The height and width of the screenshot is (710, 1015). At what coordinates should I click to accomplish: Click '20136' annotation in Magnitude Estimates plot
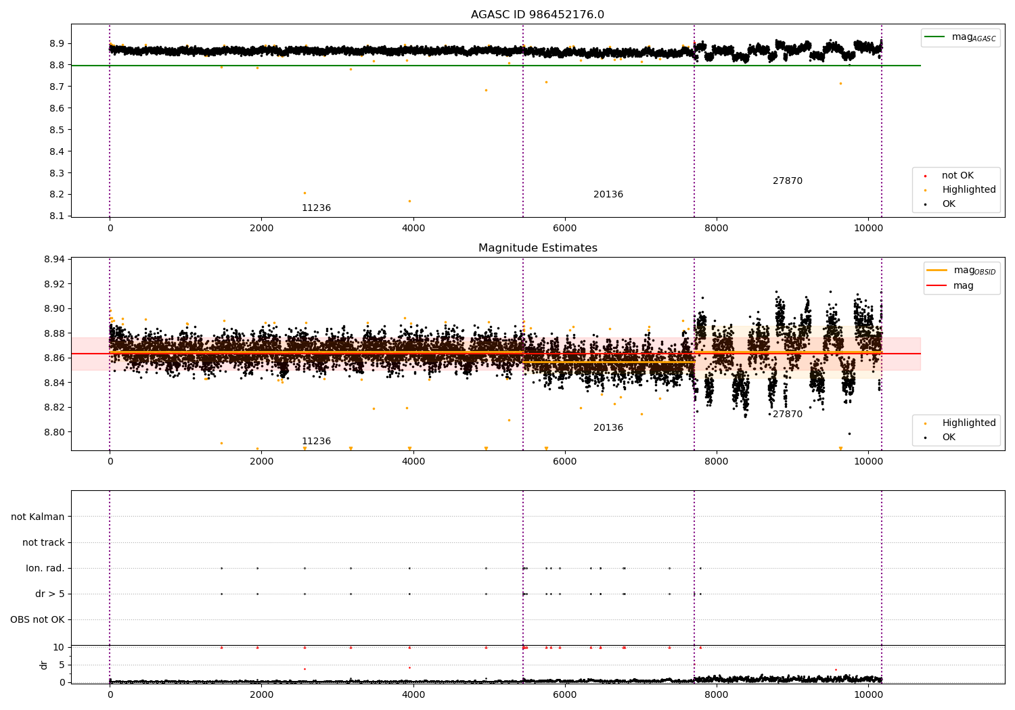pos(608,428)
